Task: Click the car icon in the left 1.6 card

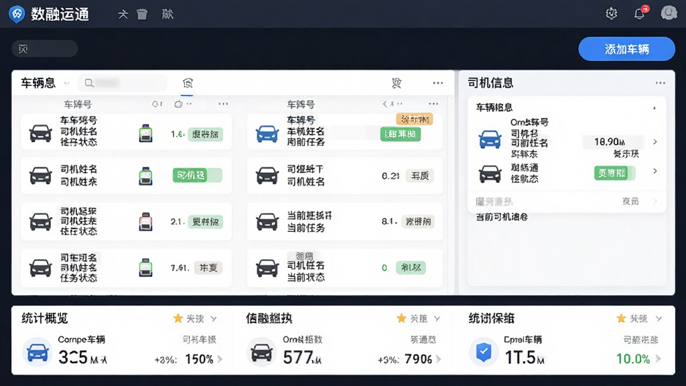Action: click(40, 133)
